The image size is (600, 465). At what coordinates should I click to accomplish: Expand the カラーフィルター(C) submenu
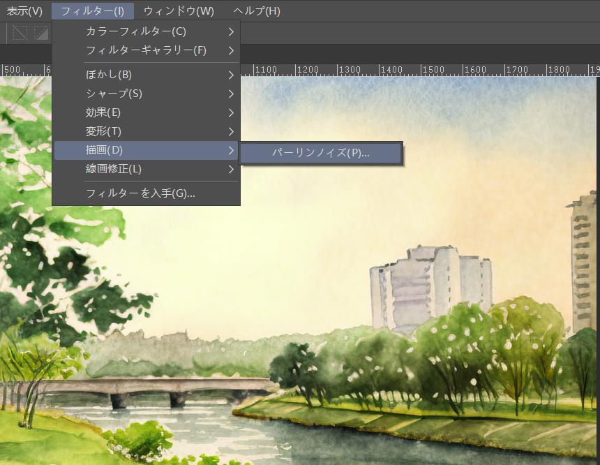click(x=147, y=31)
